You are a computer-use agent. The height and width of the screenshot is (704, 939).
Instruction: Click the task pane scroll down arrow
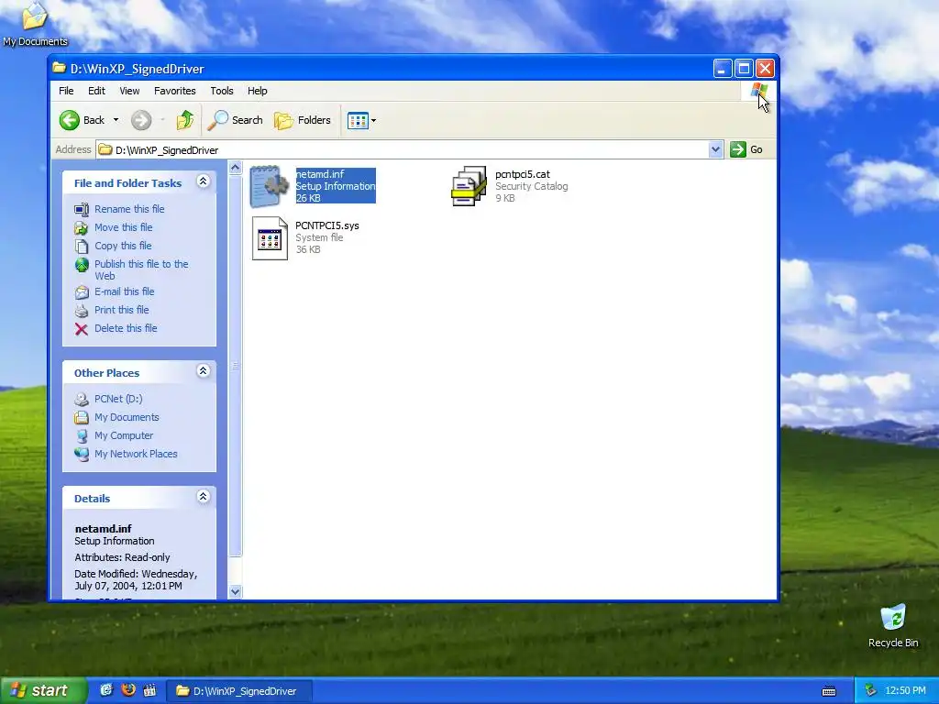236,591
